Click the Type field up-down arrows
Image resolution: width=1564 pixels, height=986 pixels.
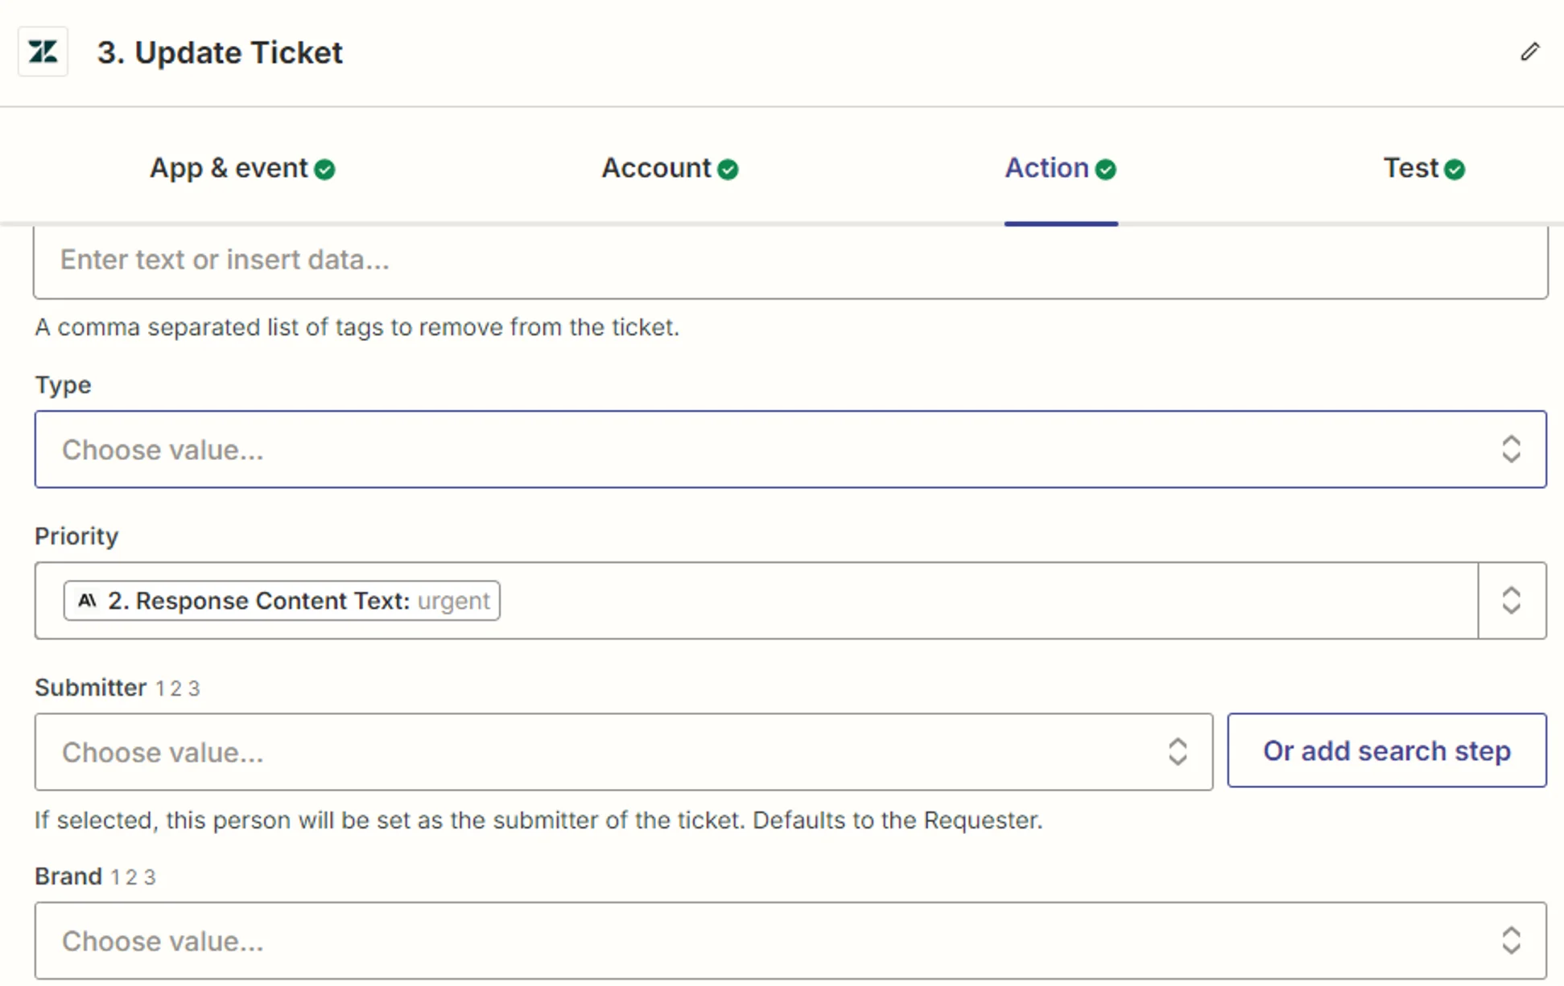click(1511, 450)
